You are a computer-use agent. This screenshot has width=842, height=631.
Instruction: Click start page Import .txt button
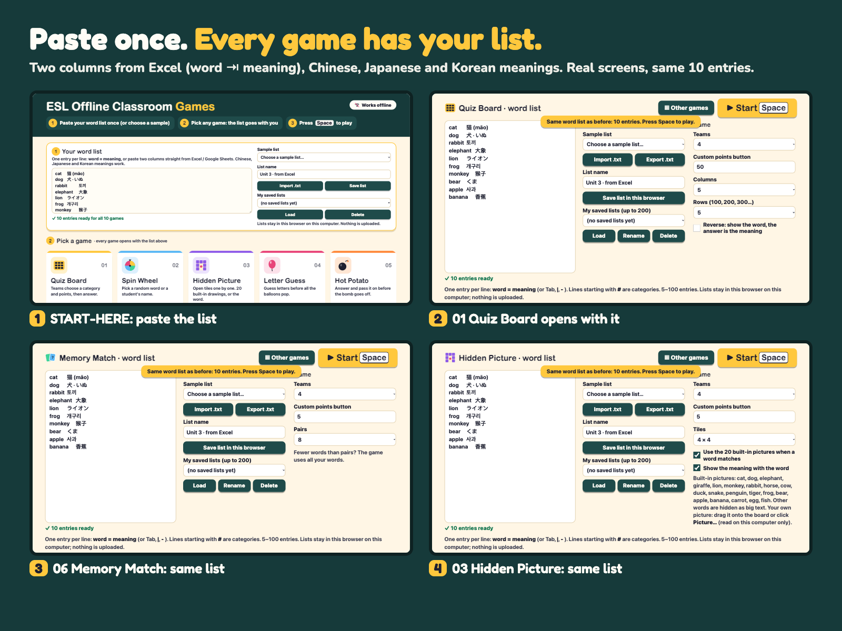pyautogui.click(x=290, y=186)
